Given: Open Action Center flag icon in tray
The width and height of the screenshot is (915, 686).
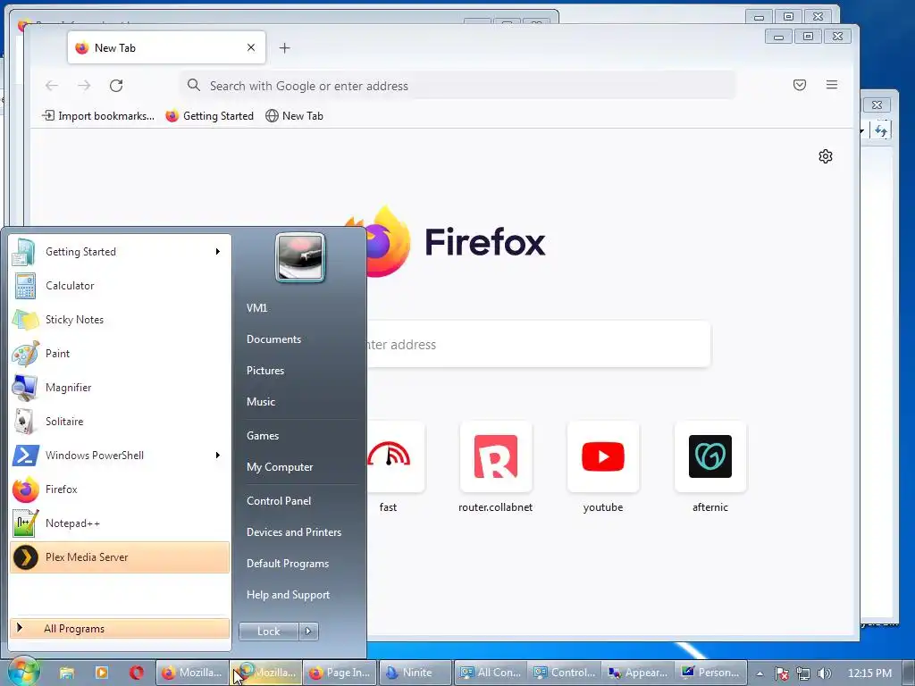Looking at the screenshot, I should tap(781, 673).
